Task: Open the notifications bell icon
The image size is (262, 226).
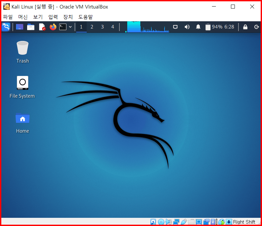Action: 198,27
